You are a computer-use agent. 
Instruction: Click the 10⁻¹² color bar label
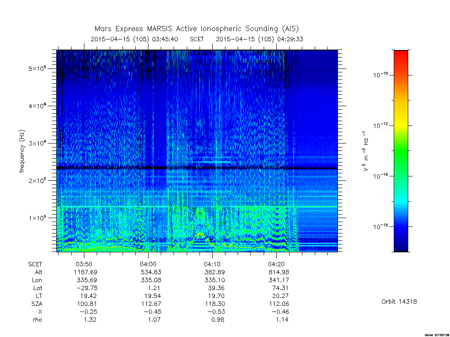coord(381,125)
